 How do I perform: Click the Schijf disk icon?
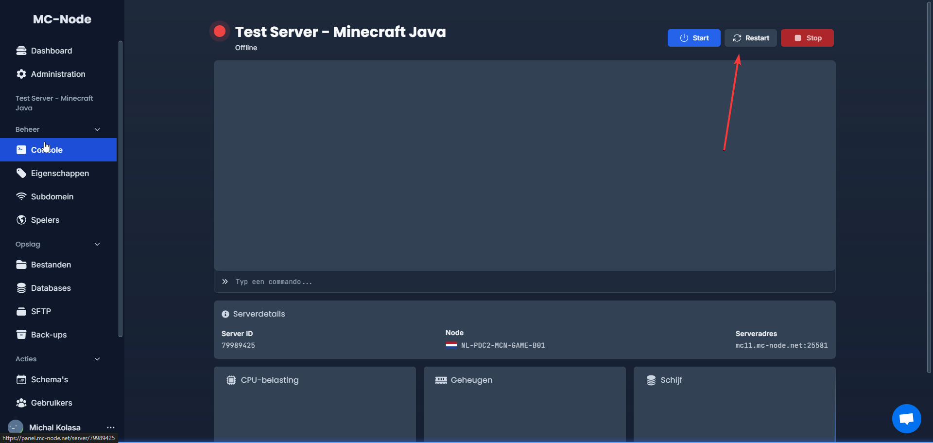coord(651,380)
